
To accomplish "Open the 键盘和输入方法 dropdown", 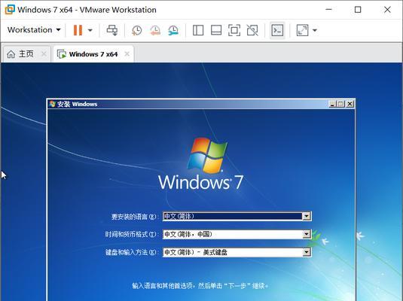I will (x=307, y=252).
